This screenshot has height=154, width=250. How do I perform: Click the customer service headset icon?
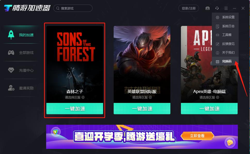pos(217,8)
